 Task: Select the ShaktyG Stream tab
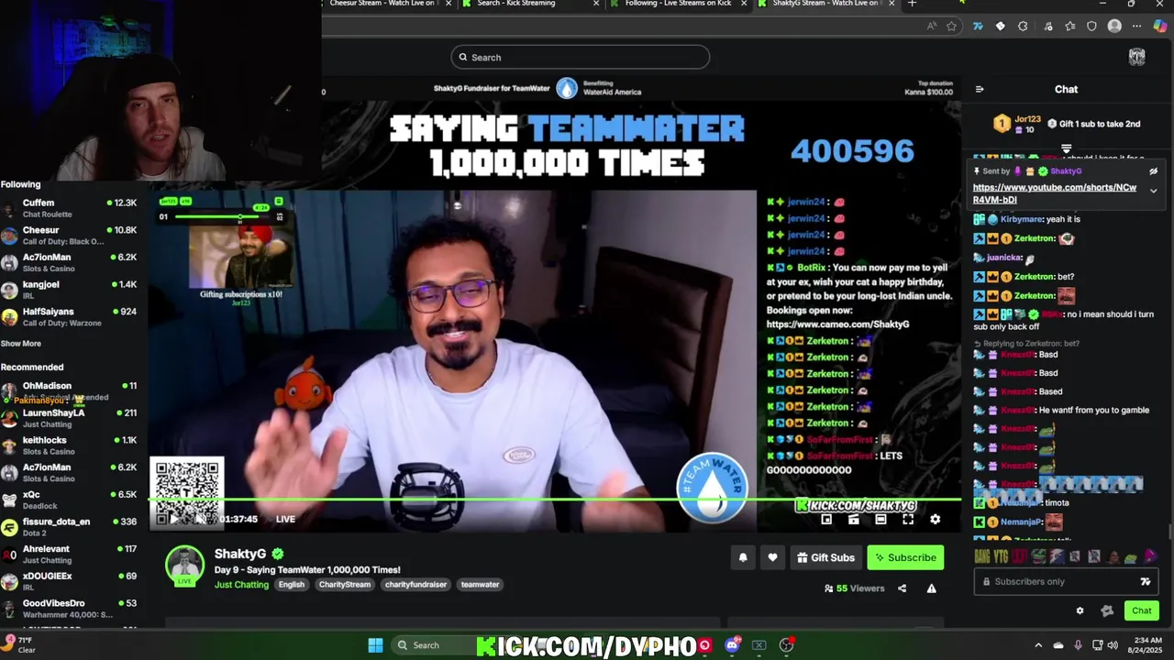click(x=825, y=4)
